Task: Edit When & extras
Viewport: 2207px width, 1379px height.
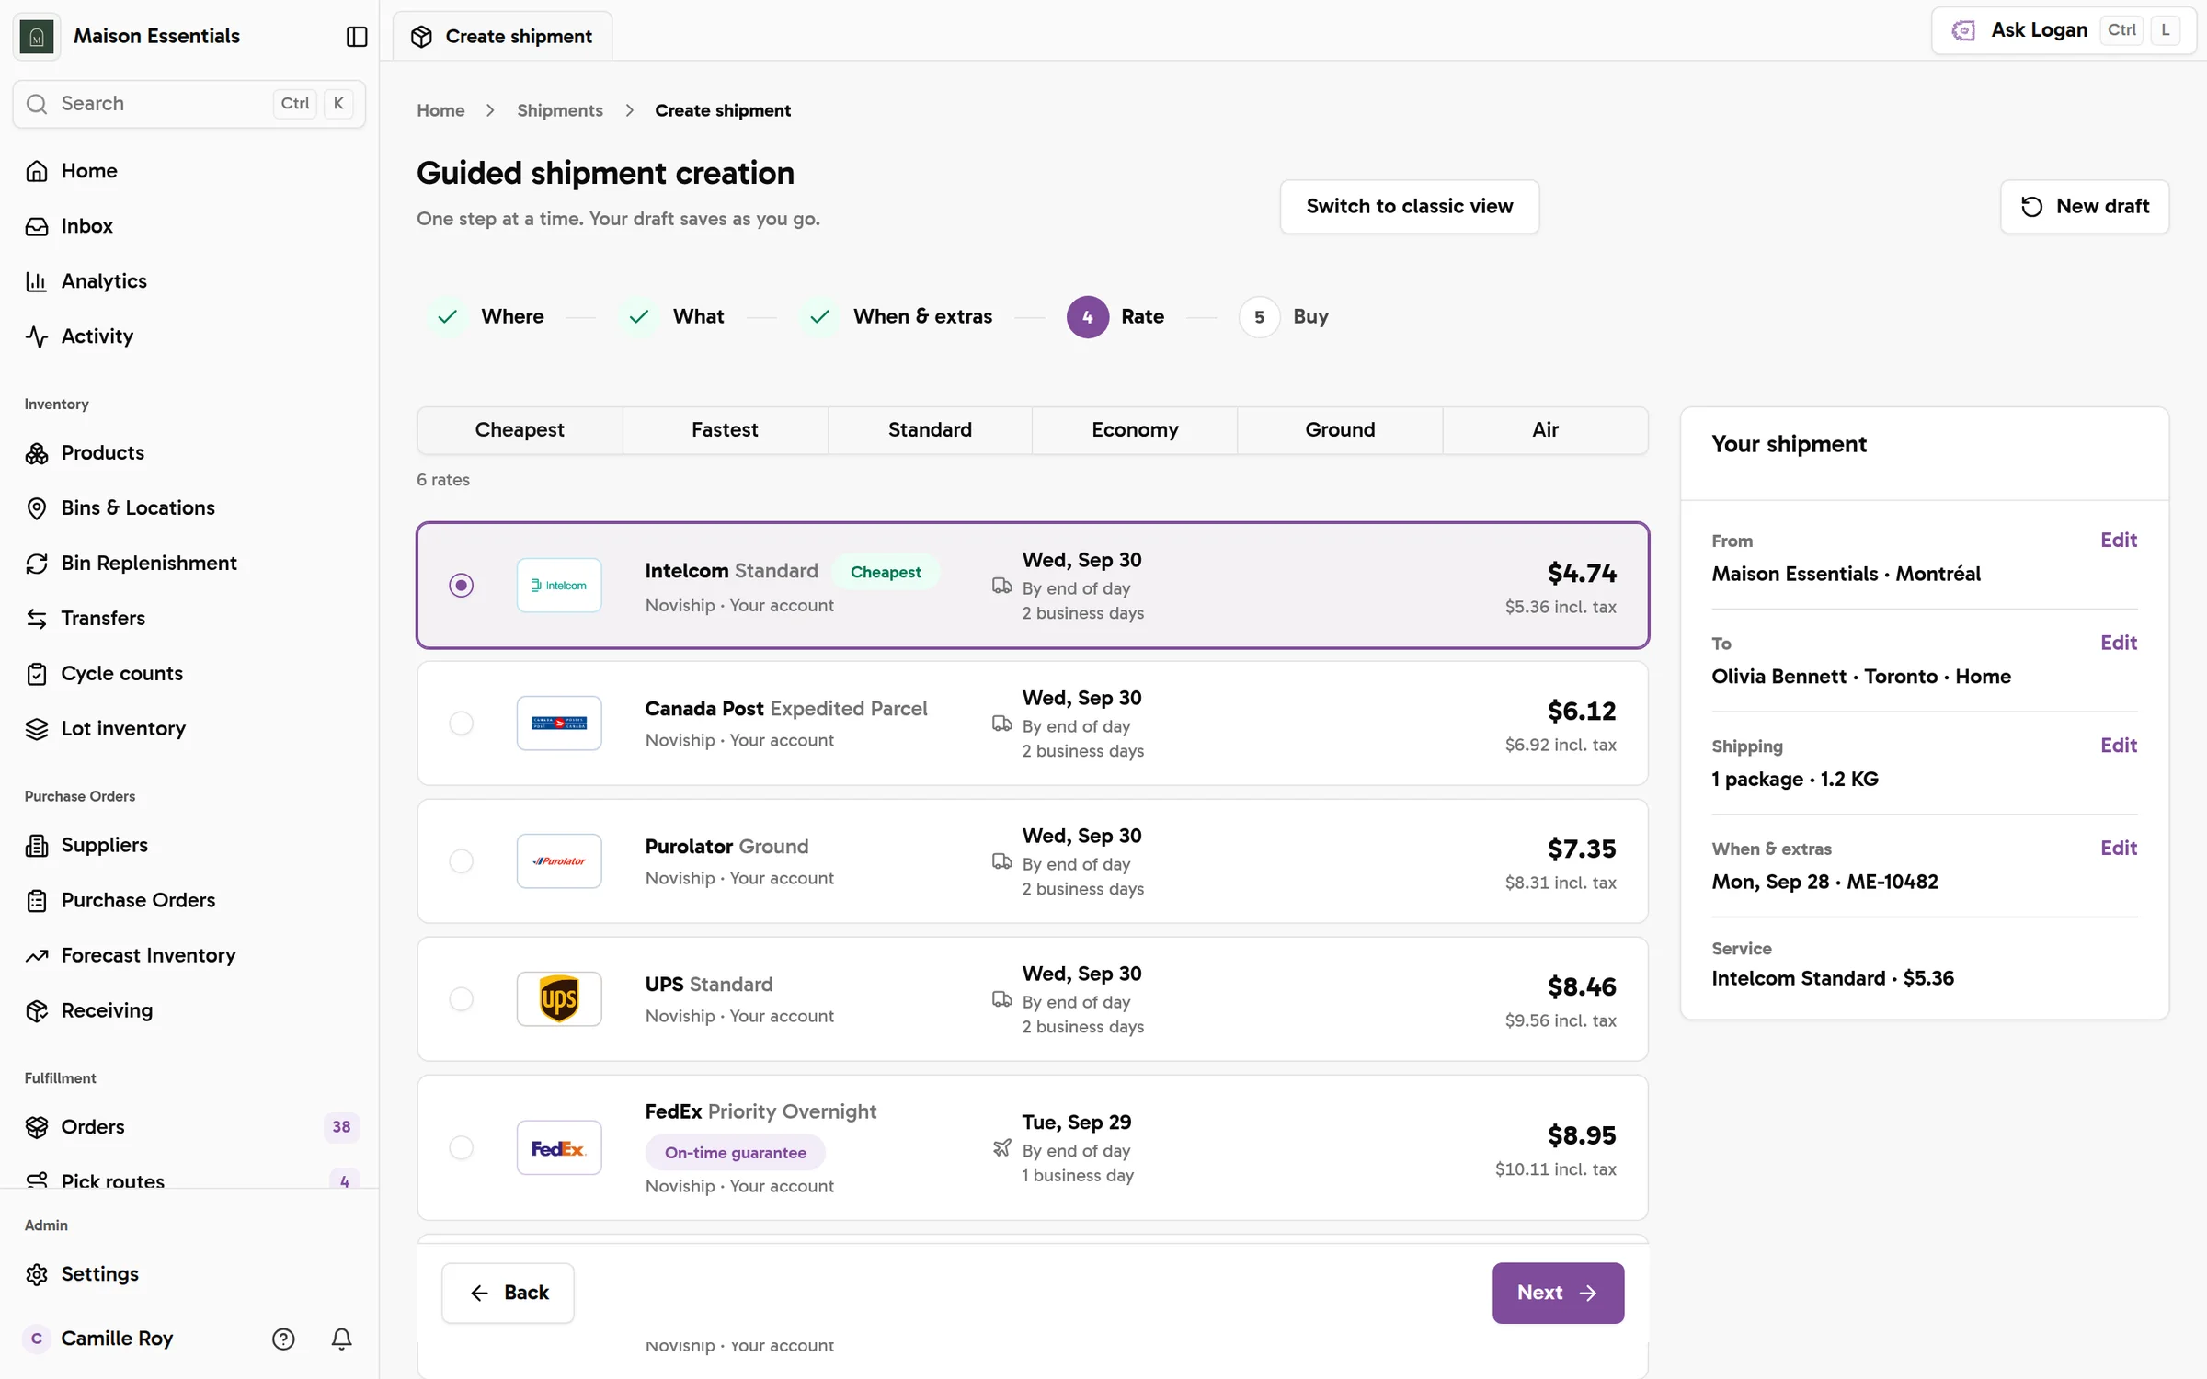Action: [x=2118, y=849]
